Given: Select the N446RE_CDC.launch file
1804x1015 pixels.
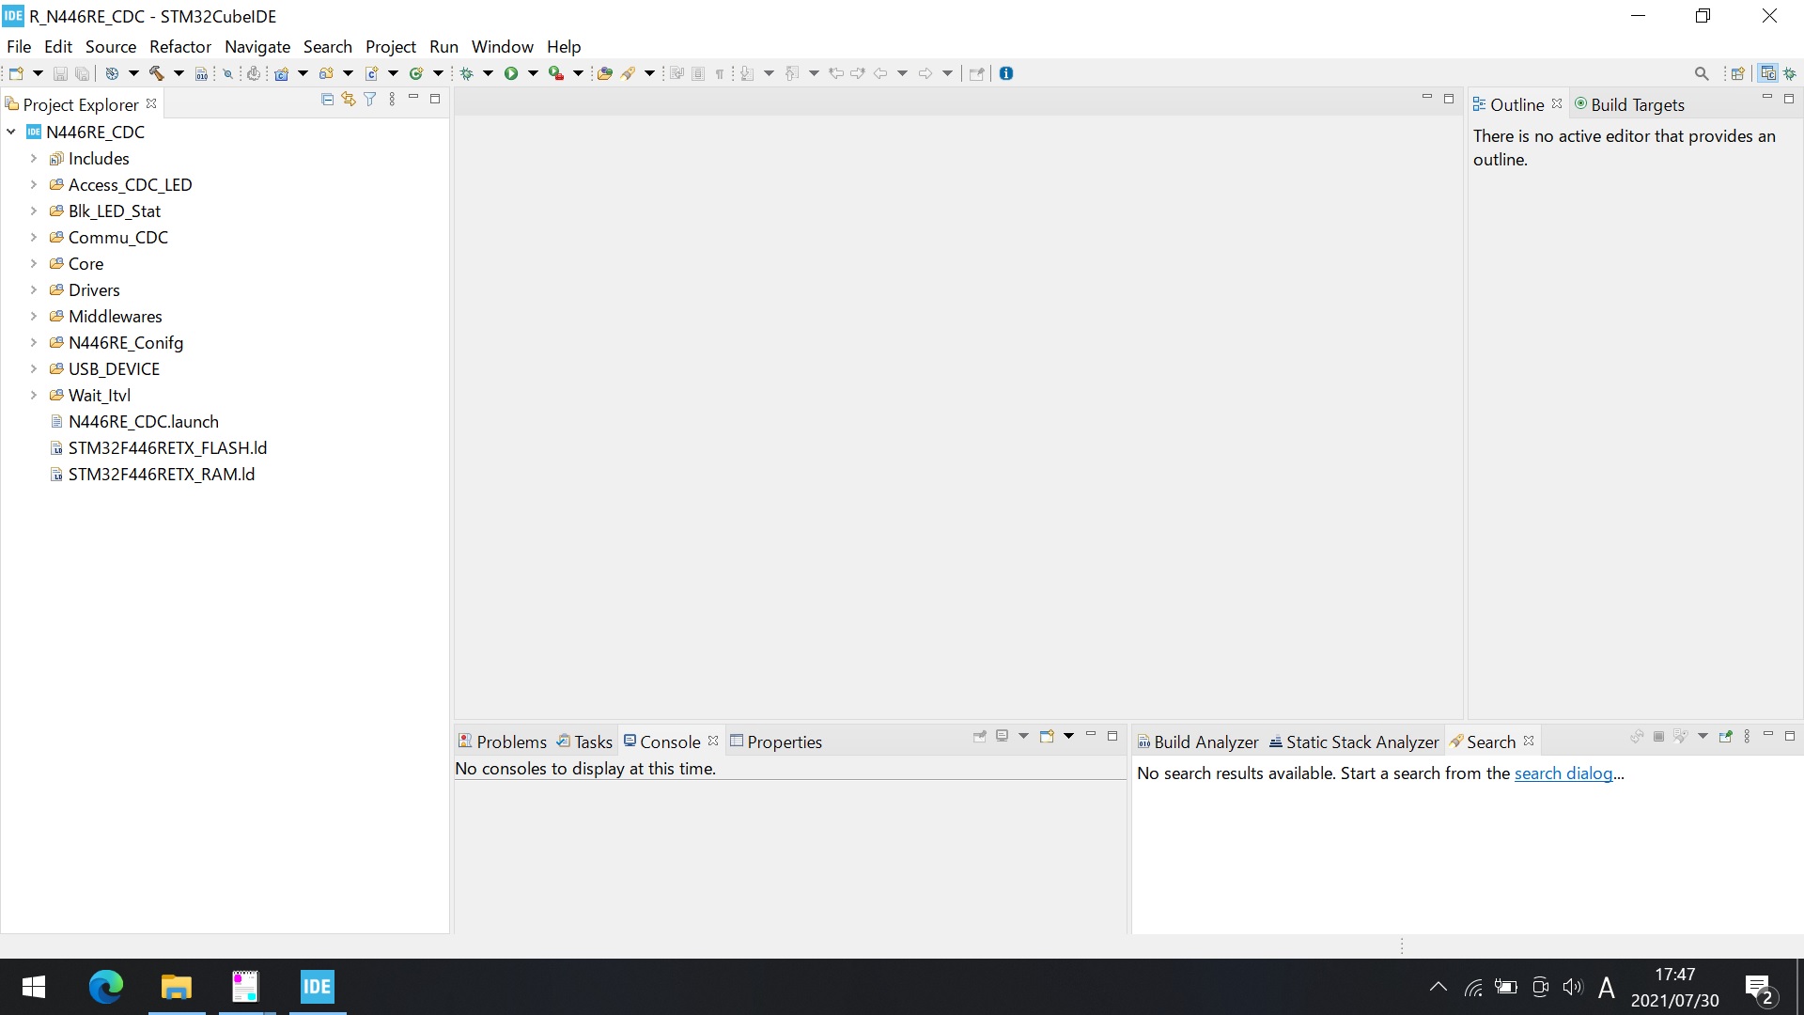Looking at the screenshot, I should pyautogui.click(x=143, y=421).
